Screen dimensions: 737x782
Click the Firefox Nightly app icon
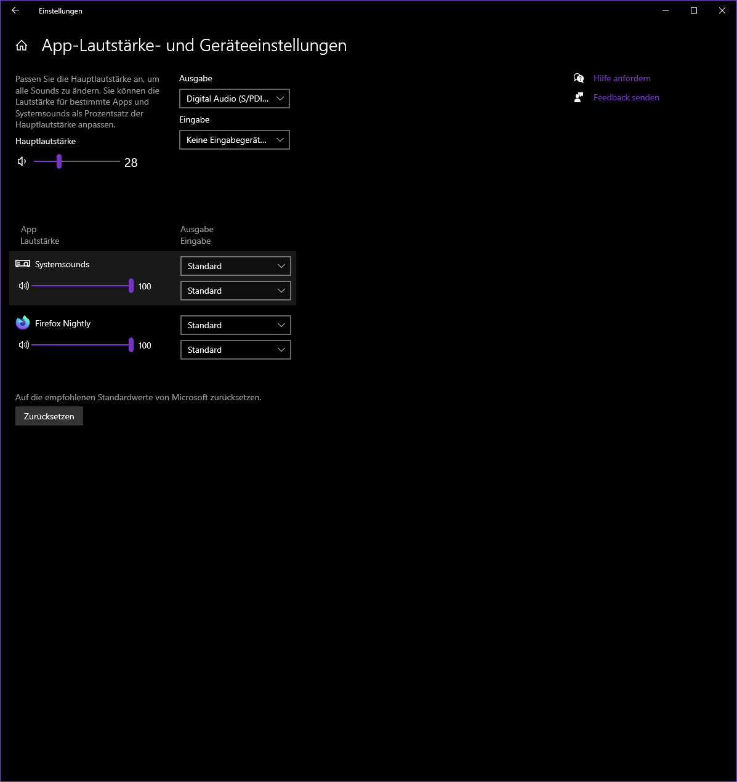coord(23,323)
